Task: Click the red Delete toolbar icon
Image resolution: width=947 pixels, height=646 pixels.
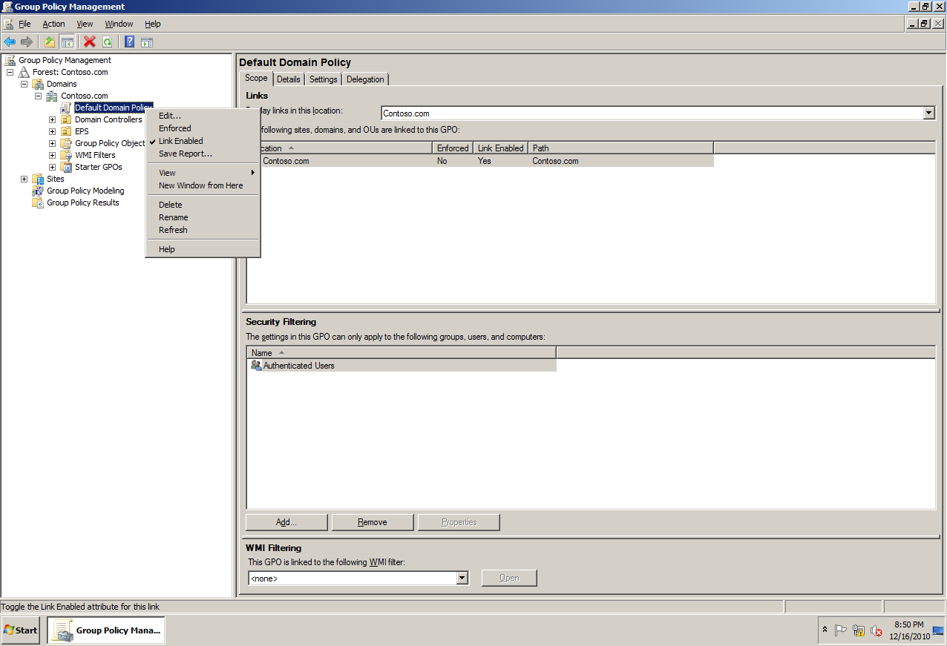Action: tap(89, 42)
